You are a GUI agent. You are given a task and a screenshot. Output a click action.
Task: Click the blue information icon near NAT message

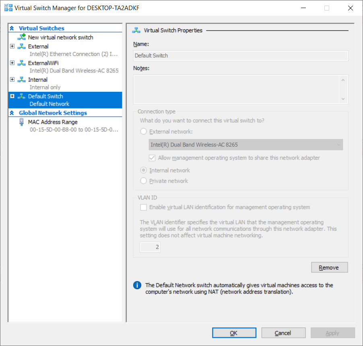click(x=137, y=285)
